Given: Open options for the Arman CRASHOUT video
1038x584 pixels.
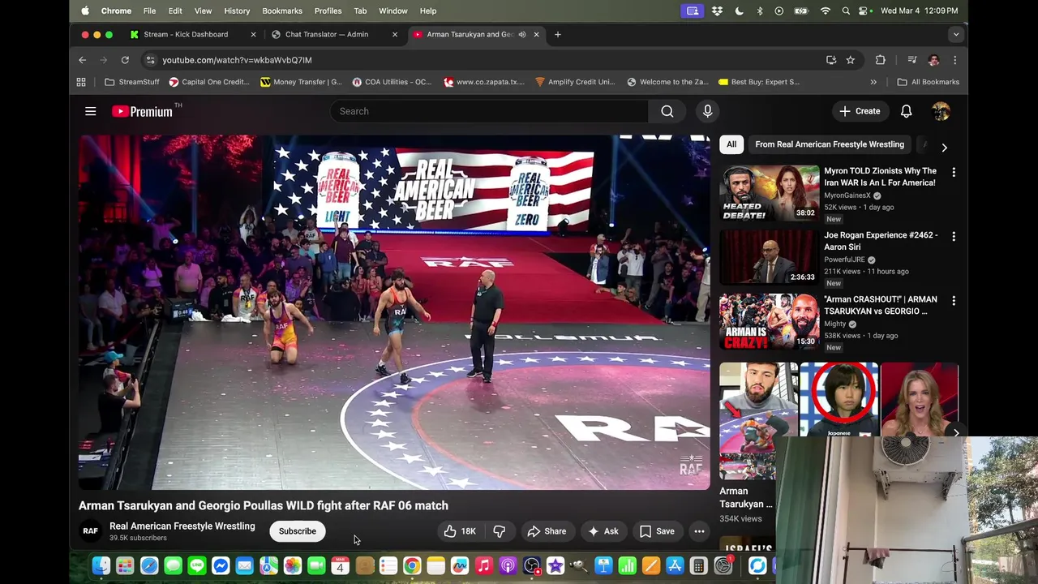Looking at the screenshot, I should tap(954, 300).
